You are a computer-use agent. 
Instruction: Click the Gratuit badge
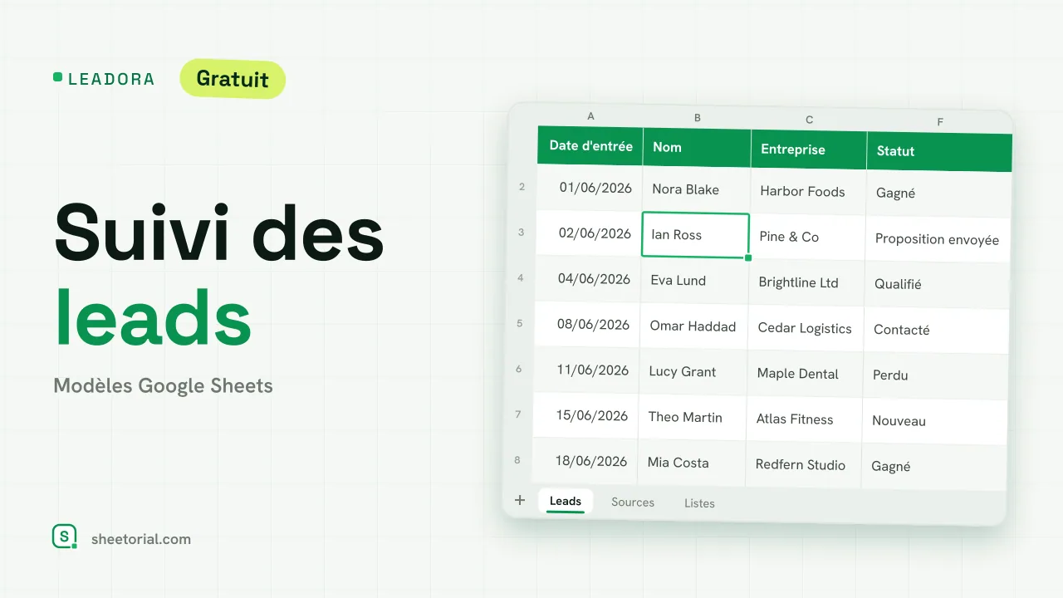(233, 79)
